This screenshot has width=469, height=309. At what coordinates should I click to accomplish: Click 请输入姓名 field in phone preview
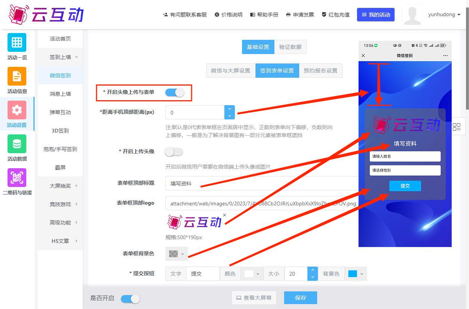pyautogui.click(x=405, y=156)
